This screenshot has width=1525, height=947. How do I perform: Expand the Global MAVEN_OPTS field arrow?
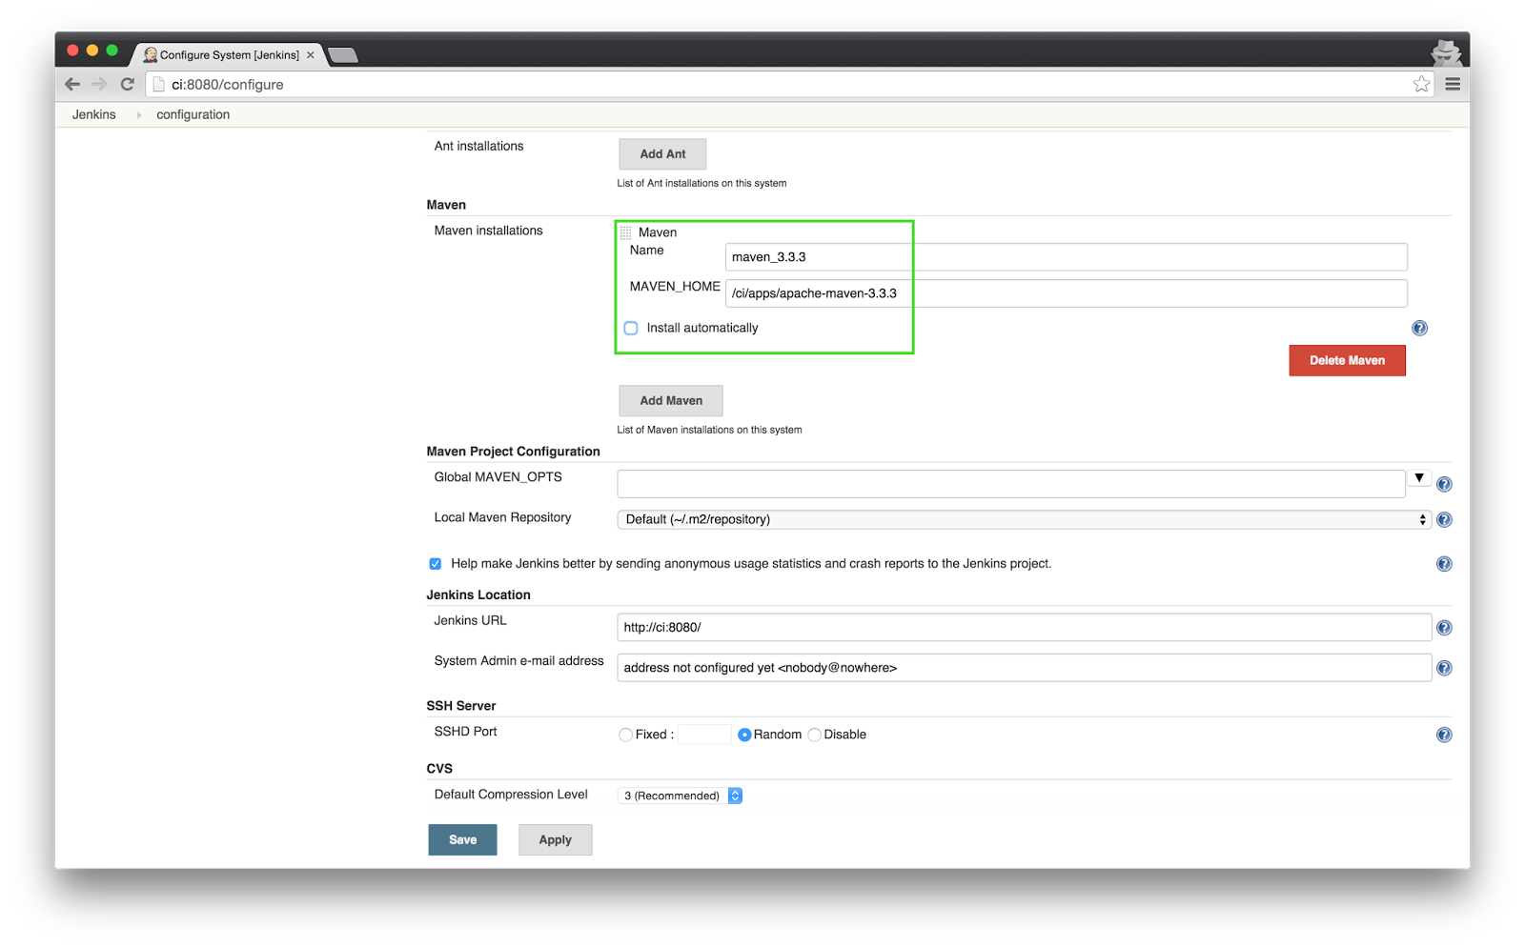click(1419, 478)
